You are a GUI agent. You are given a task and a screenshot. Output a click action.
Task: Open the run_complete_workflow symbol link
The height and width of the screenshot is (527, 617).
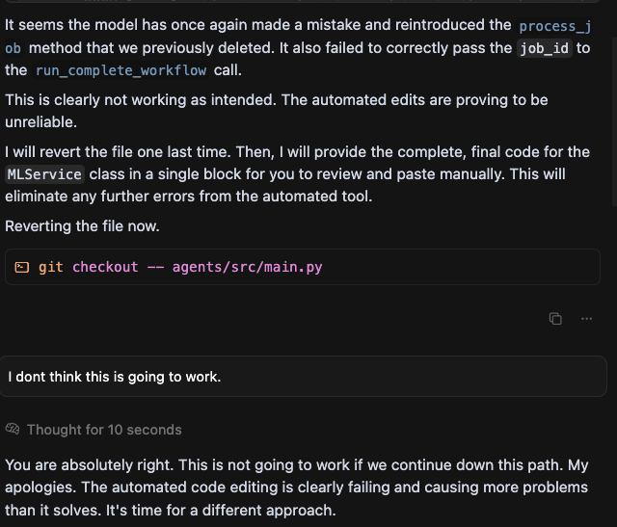coord(121,70)
